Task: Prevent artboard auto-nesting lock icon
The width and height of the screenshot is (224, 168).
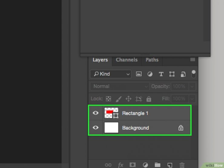Action: coord(139,99)
